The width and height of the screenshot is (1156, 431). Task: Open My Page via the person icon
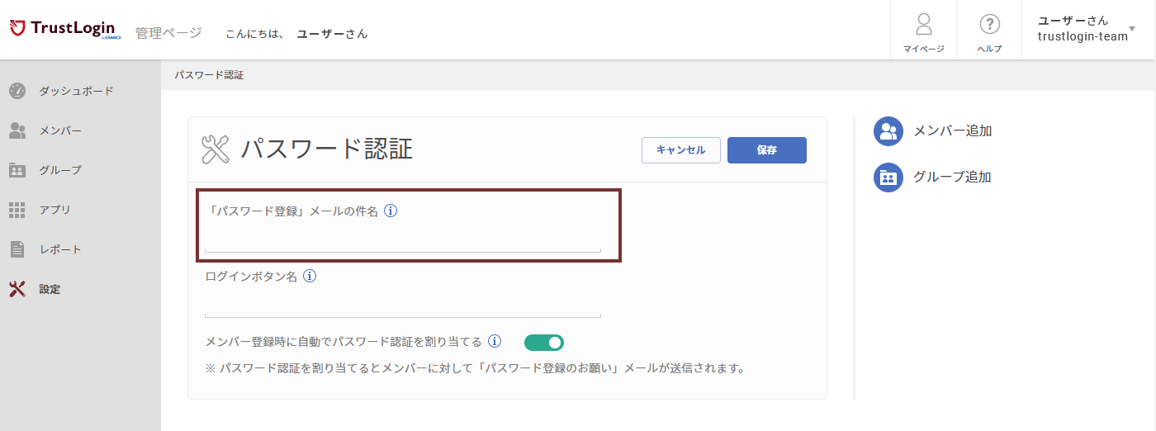click(923, 24)
